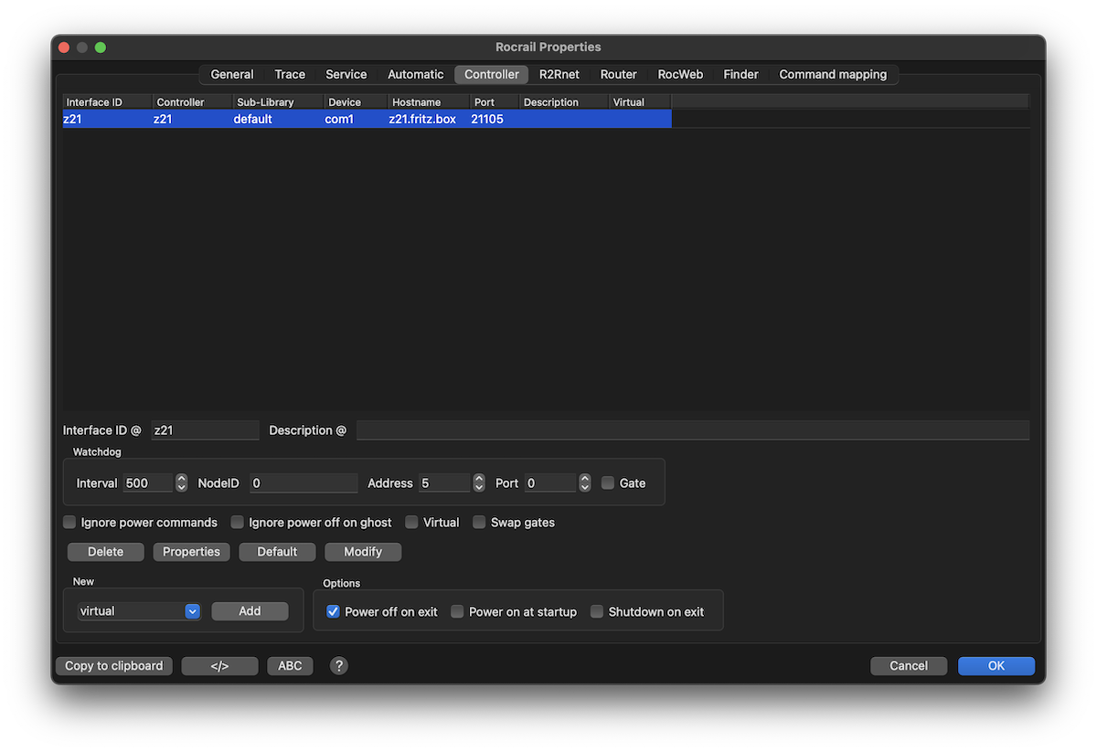1097x752 pixels.
Task: Toggle the Swap gates checkbox
Action: pyautogui.click(x=480, y=523)
